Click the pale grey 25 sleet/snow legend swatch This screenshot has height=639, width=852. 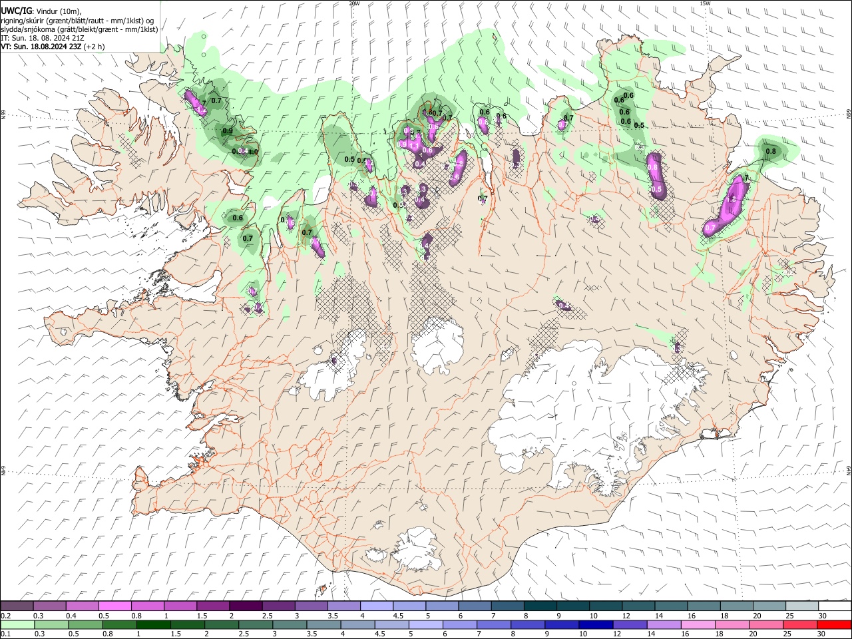pos(801,606)
